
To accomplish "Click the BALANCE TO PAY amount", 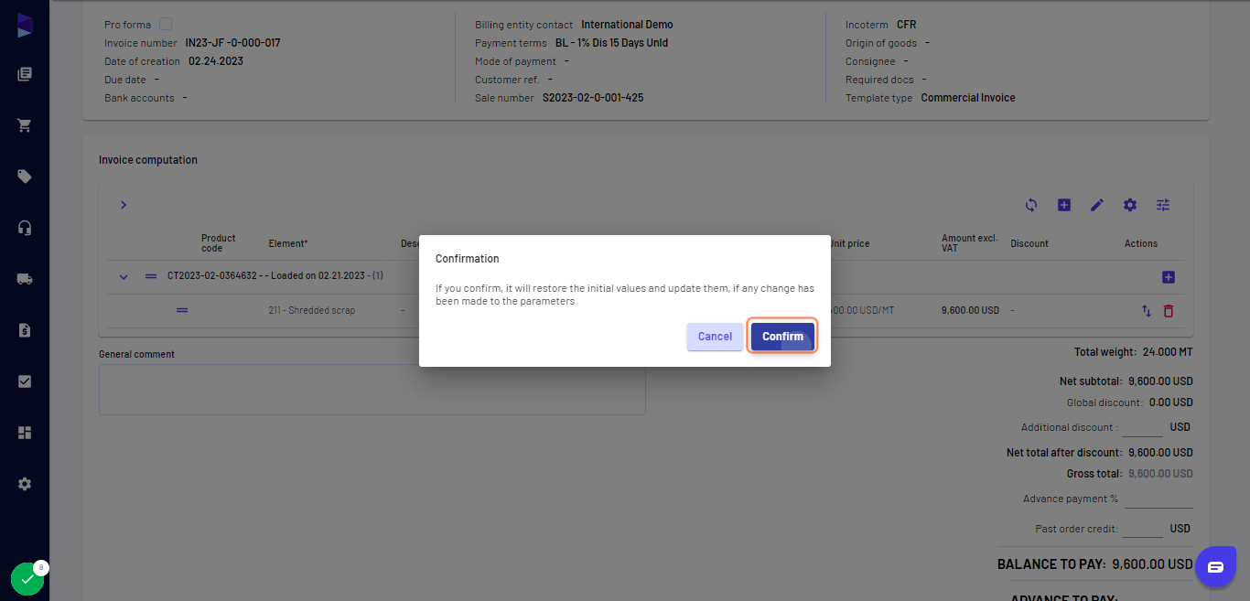I will (1153, 564).
